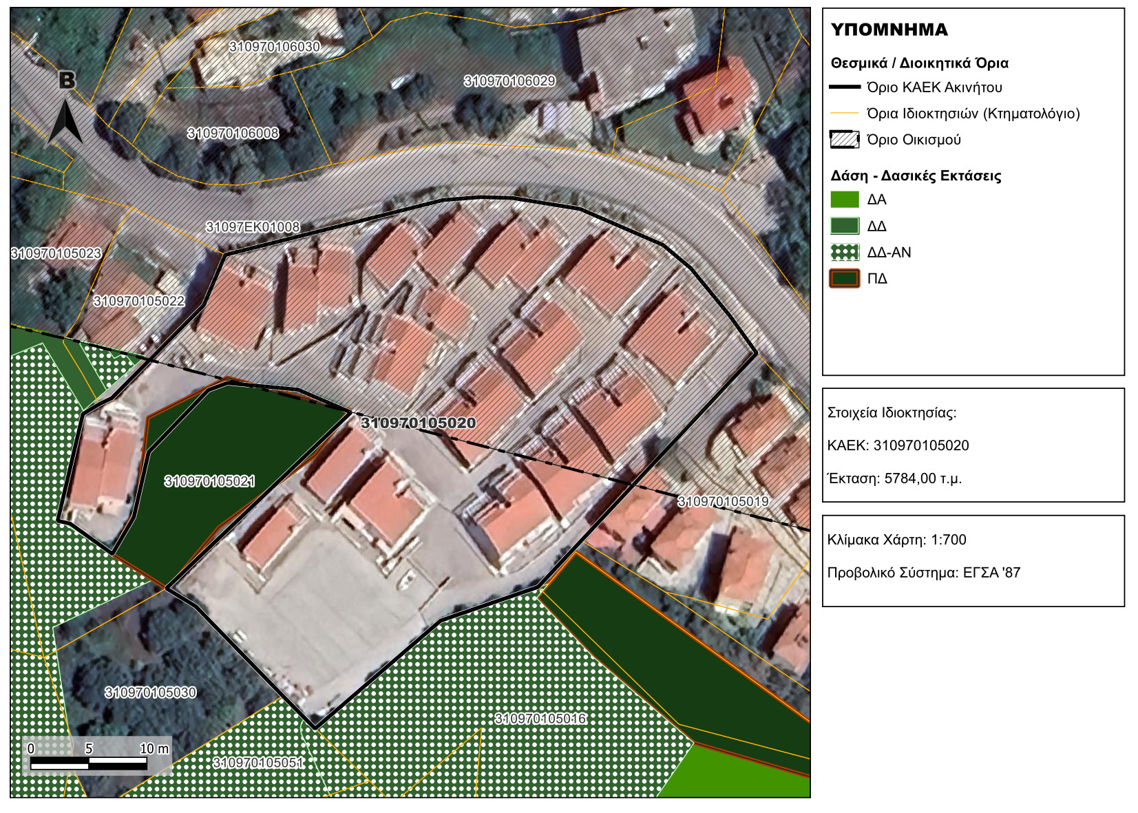The width and height of the screenshot is (1138, 813).
Task: Click parcel label 310970105016 in dotted area
Action: click(x=540, y=719)
